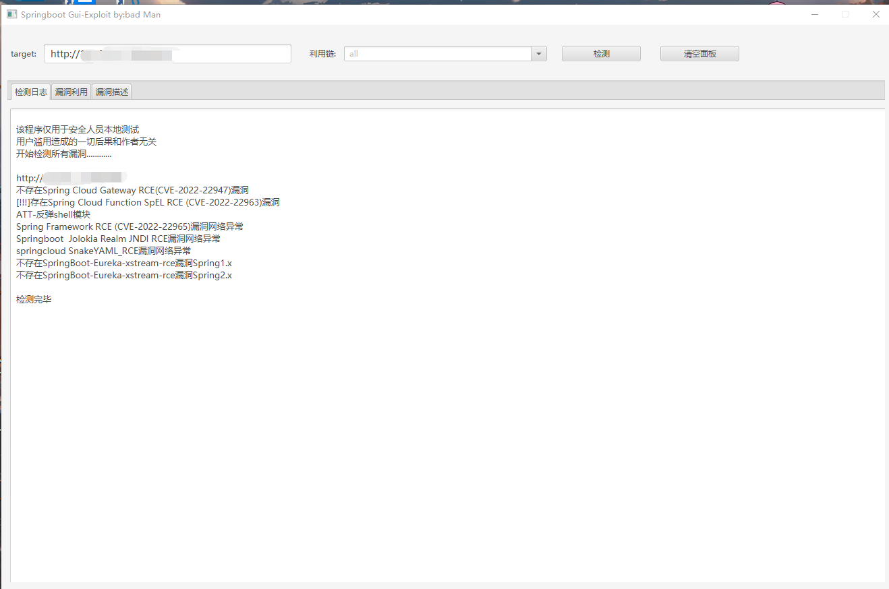Click the Spring Cloud Gateway RCE CVE-2022-22947 line
Image resolution: width=889 pixels, height=589 pixels.
coord(132,190)
